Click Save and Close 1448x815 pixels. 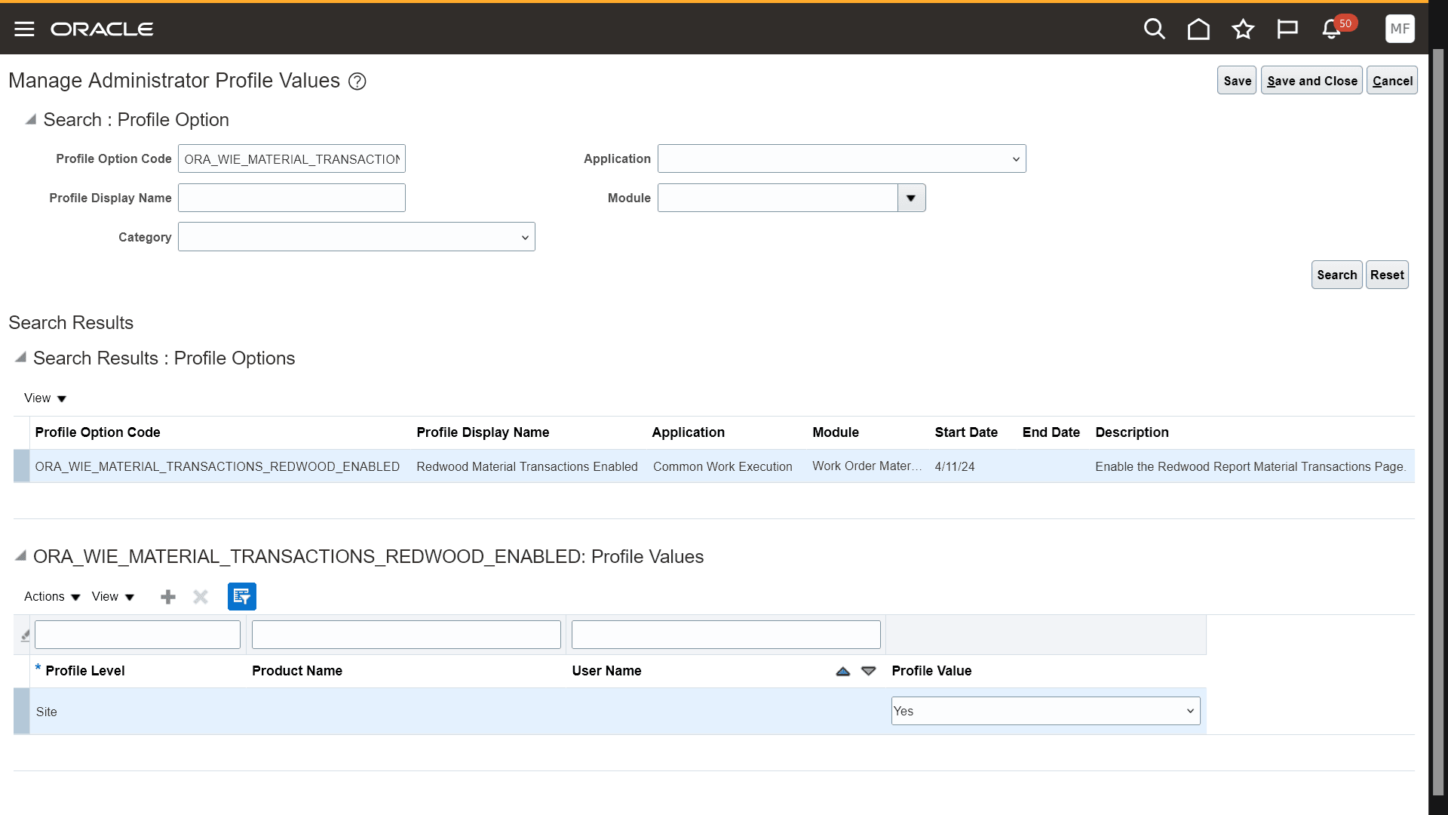[x=1311, y=80]
